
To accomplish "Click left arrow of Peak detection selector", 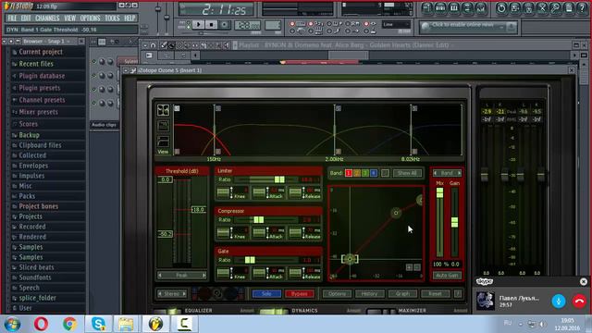I will click(x=160, y=276).
